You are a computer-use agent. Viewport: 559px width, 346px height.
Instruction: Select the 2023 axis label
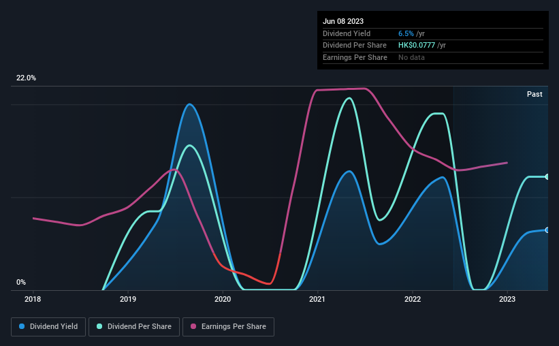507,299
